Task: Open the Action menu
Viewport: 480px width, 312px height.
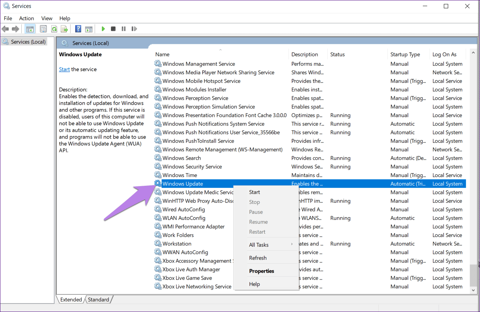Action: coord(27,18)
